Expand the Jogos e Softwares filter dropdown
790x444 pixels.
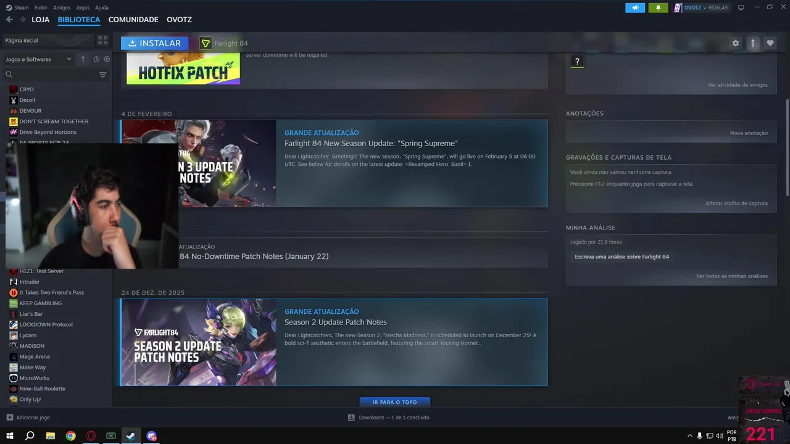(38, 59)
